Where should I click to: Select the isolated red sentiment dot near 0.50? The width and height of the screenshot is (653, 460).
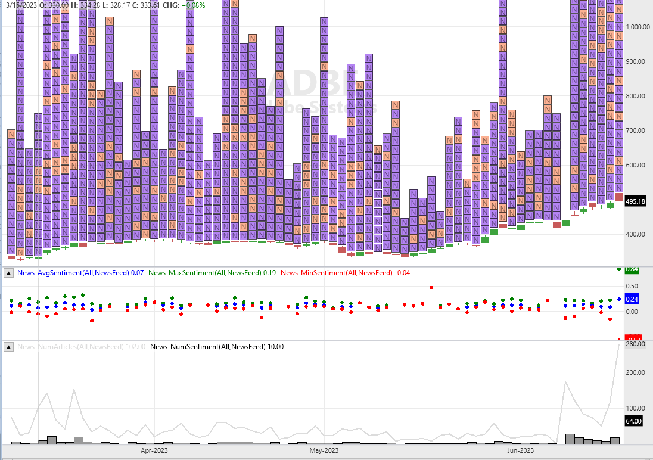point(431,287)
